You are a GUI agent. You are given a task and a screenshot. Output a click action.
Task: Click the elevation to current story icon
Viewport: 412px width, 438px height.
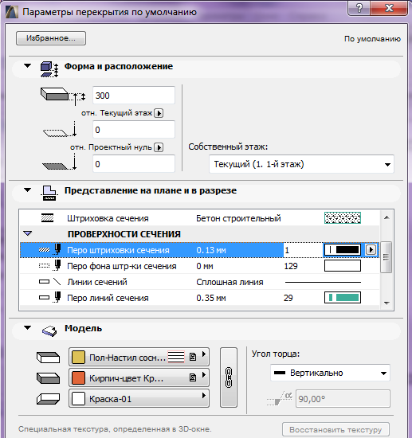[60, 129]
